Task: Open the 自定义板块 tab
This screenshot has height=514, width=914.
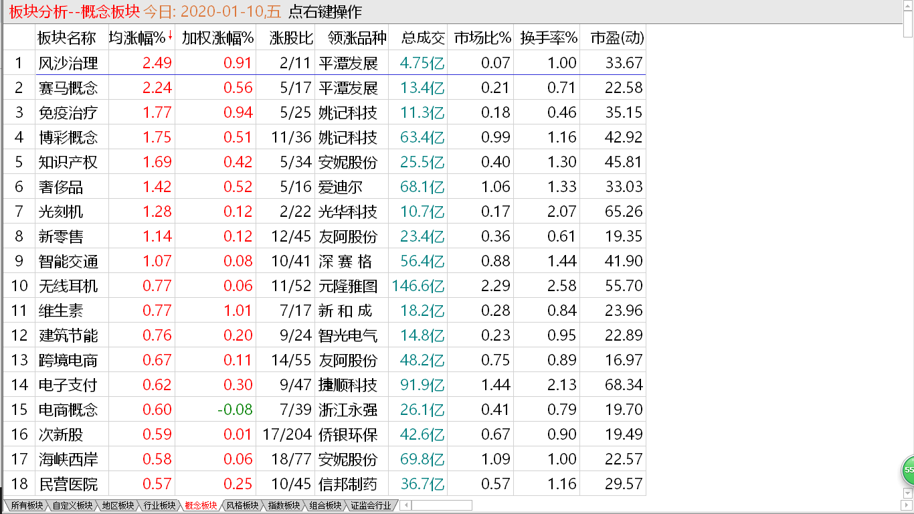Action: click(72, 505)
